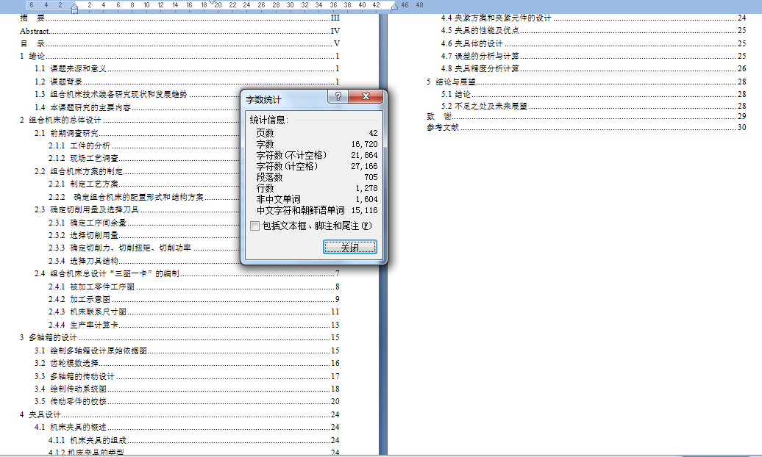The width and height of the screenshot is (762, 457).
Task: Open 2.2 组合机床方案的制定 entry
Action: [x=137, y=171]
